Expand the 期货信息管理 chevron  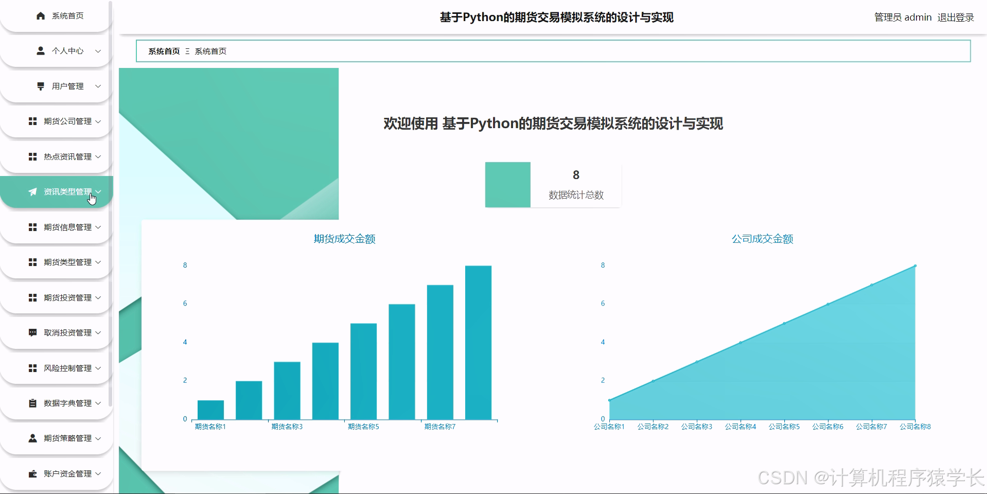[x=98, y=227]
